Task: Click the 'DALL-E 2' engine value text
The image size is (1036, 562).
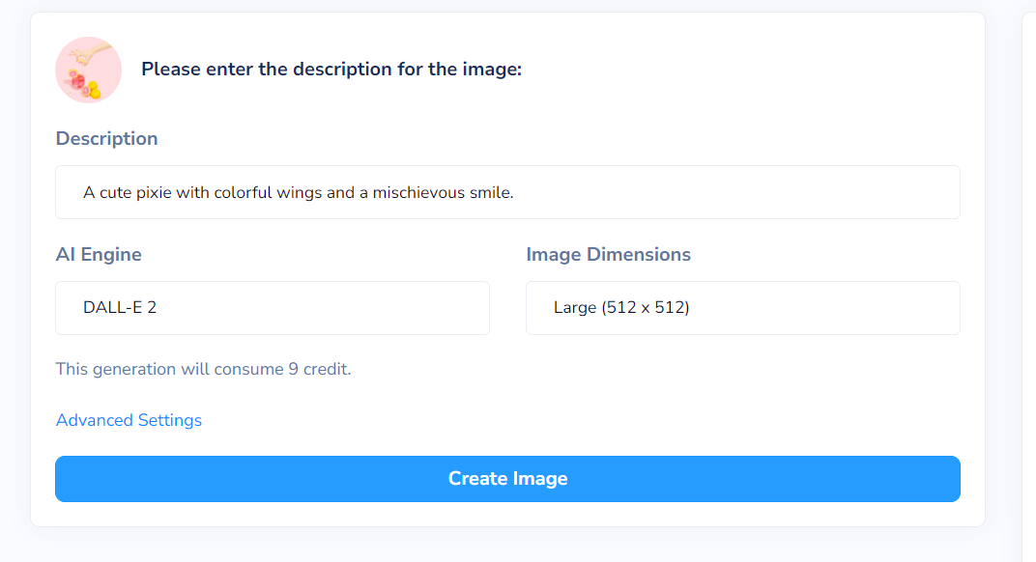Action: (120, 308)
